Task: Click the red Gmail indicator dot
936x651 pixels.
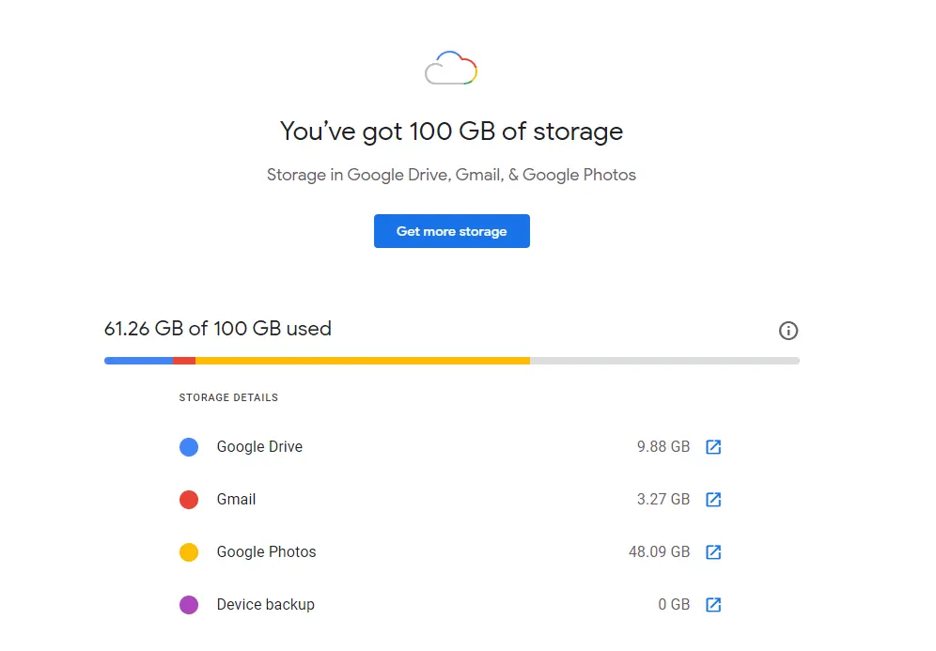Action: click(x=189, y=499)
